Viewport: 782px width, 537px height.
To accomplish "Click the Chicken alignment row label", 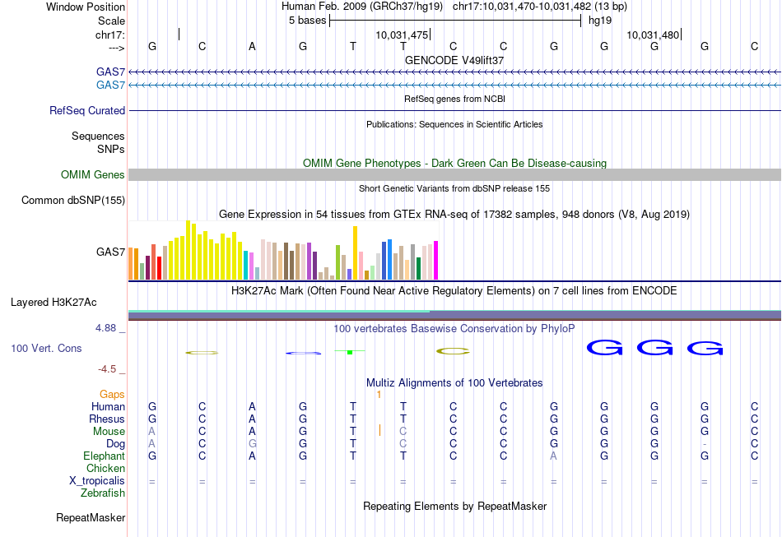I will [105, 468].
